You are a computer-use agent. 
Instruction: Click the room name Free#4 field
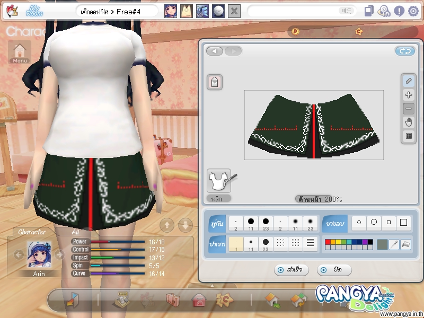click(x=117, y=12)
